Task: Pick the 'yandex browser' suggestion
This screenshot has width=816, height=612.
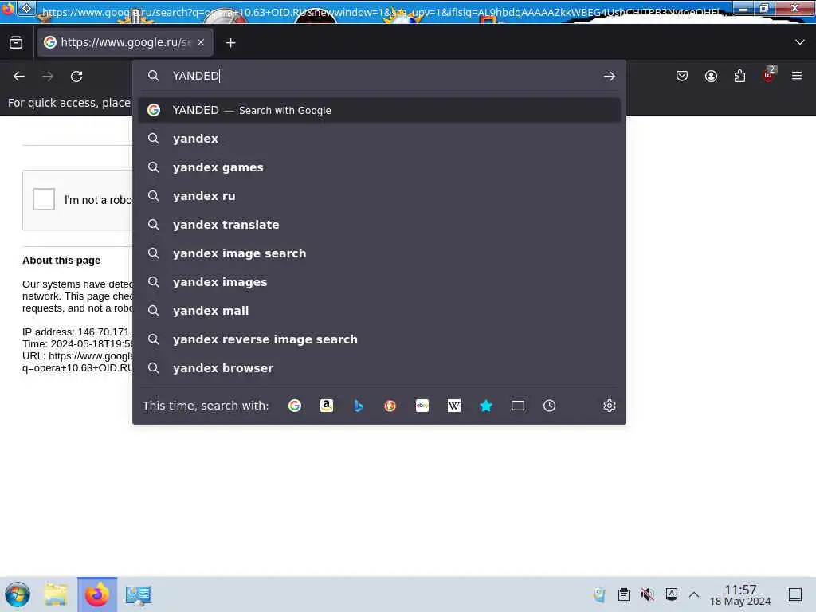Action: coord(379,368)
